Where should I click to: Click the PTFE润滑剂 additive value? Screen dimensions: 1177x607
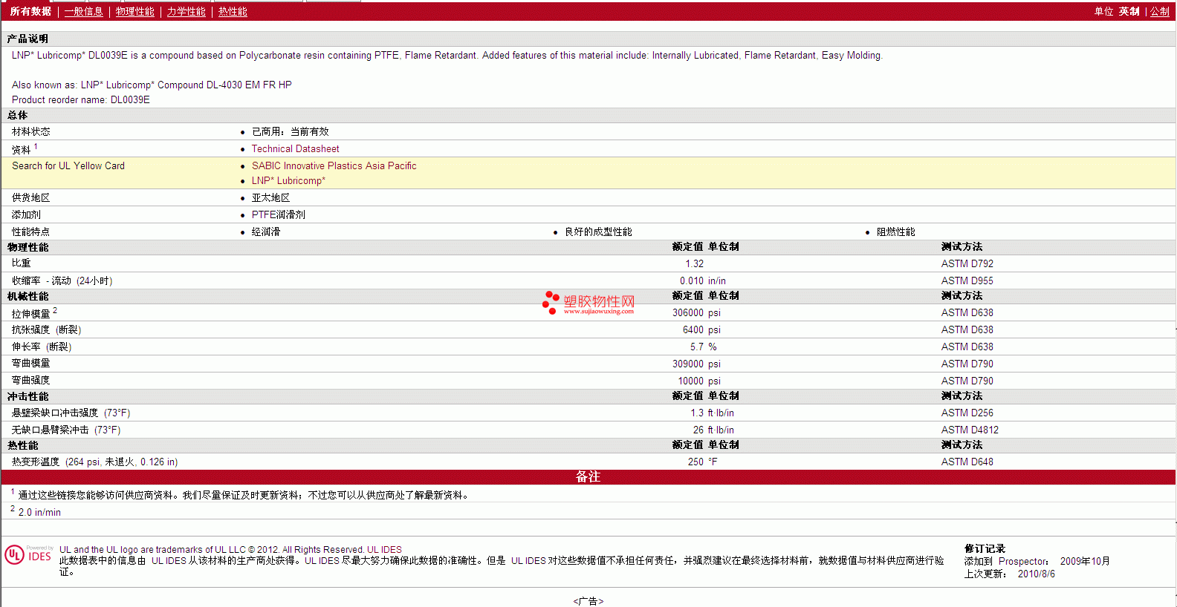pyautogui.click(x=278, y=214)
